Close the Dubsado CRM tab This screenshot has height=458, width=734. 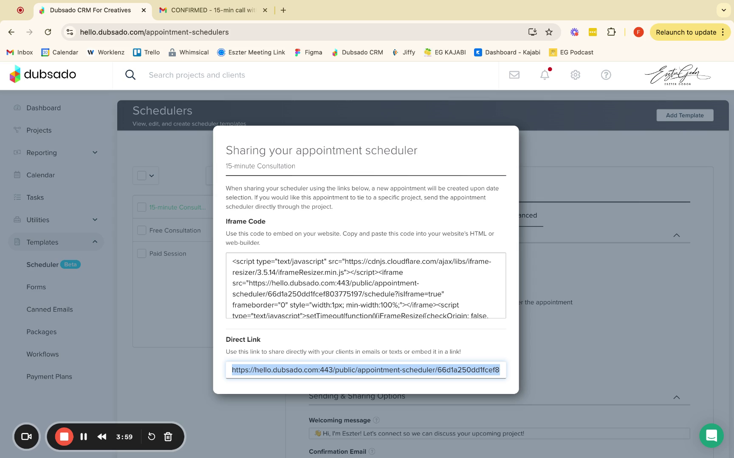(x=144, y=10)
